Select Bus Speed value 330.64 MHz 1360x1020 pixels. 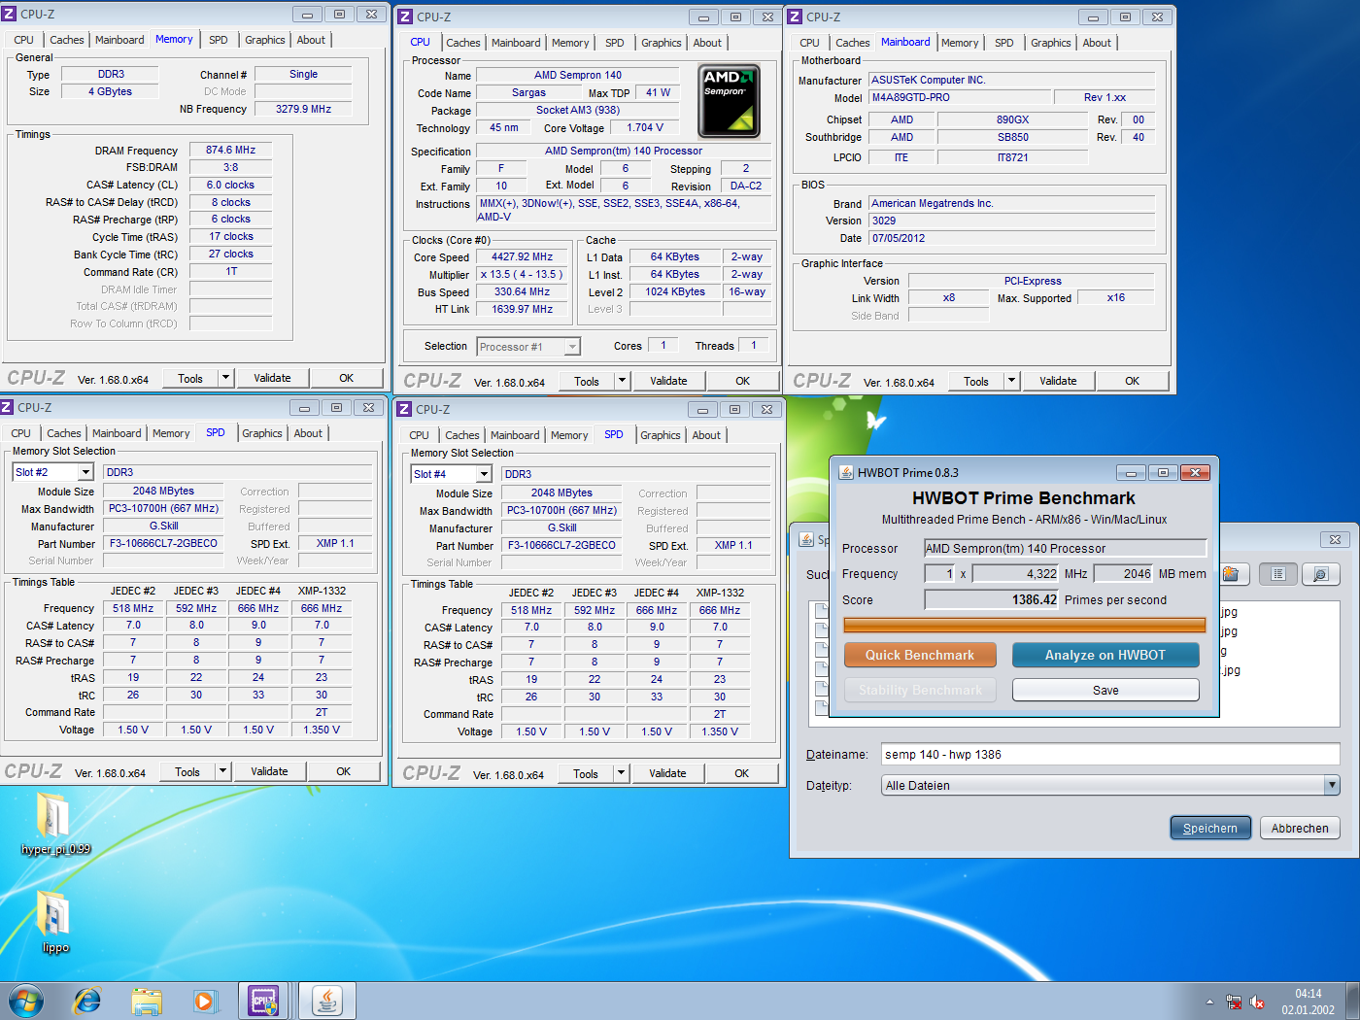pos(522,291)
